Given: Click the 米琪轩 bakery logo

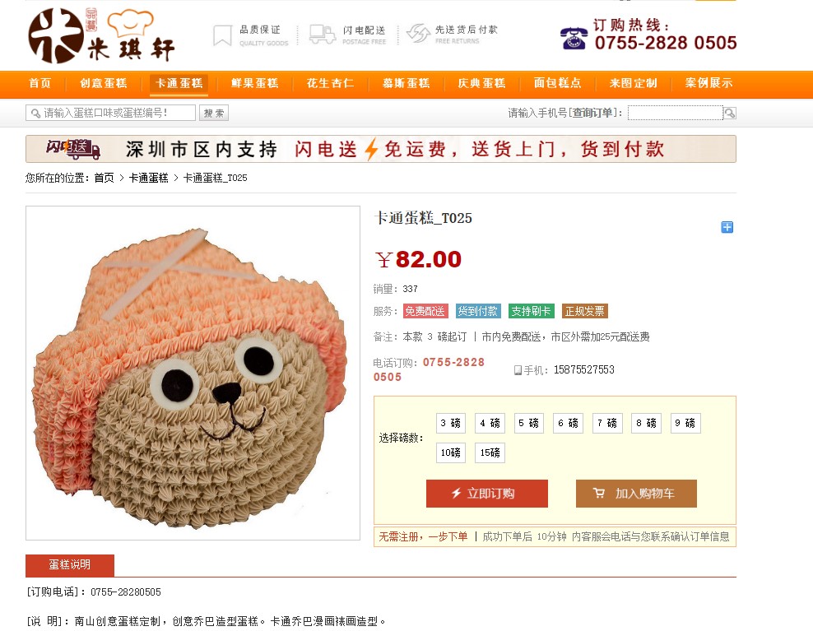Looking at the screenshot, I should [102, 35].
